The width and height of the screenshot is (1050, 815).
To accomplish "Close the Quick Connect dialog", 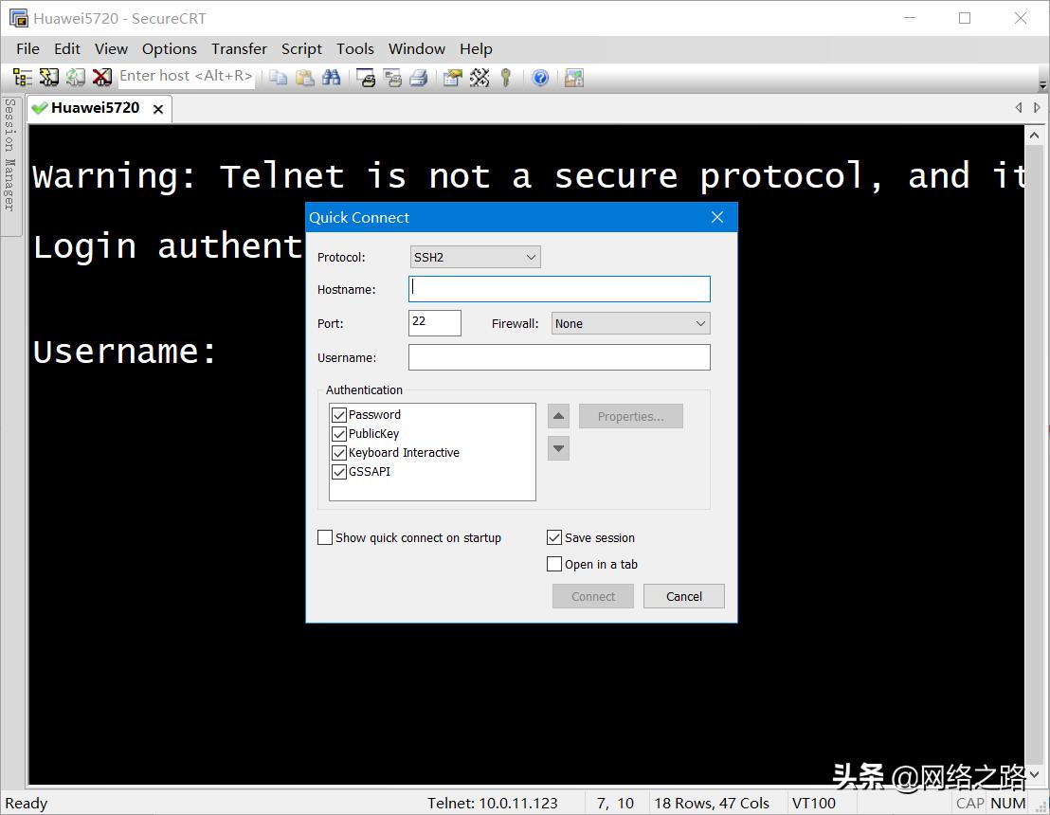I will point(717,217).
